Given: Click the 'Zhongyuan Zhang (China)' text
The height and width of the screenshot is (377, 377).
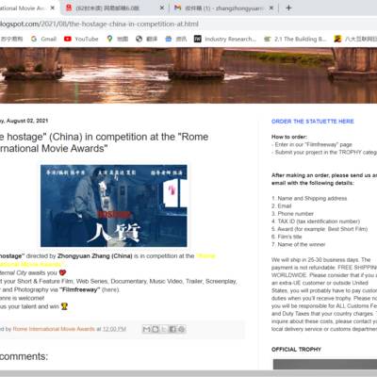Looking at the screenshot, I should coord(95,256).
